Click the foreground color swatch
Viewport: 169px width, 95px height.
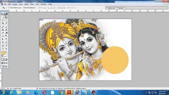(x=3, y=53)
